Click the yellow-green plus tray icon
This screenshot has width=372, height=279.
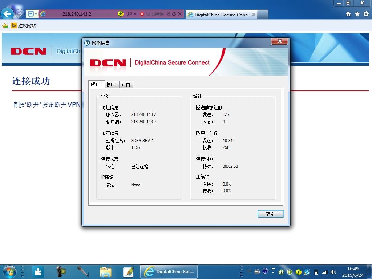[299, 272]
